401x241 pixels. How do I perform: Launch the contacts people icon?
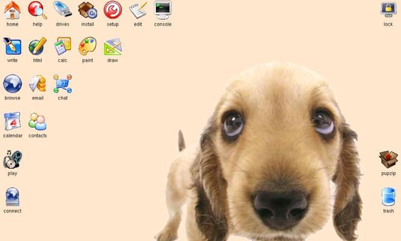(x=38, y=122)
